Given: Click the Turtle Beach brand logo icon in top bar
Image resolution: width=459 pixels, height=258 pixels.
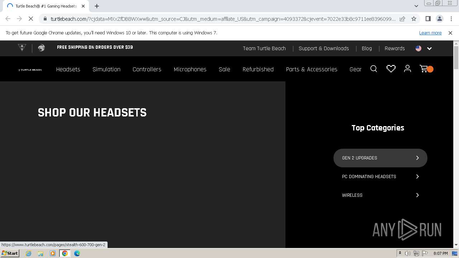Looking at the screenshot, I should click(x=22, y=48).
